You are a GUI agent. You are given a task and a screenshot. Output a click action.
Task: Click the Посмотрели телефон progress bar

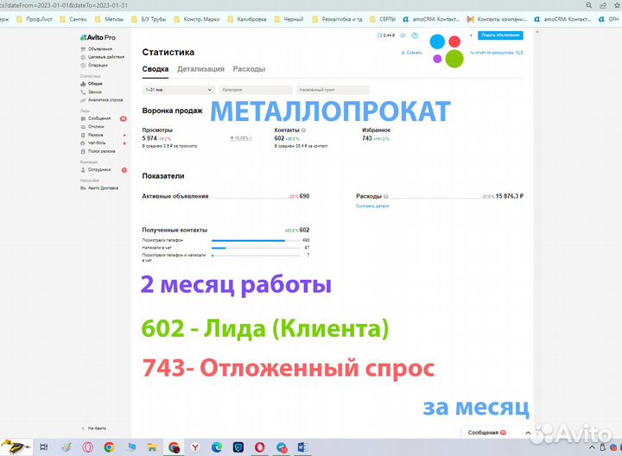[256, 240]
